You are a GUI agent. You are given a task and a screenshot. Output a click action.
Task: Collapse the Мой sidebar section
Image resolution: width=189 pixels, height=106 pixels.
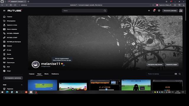pos(22,85)
